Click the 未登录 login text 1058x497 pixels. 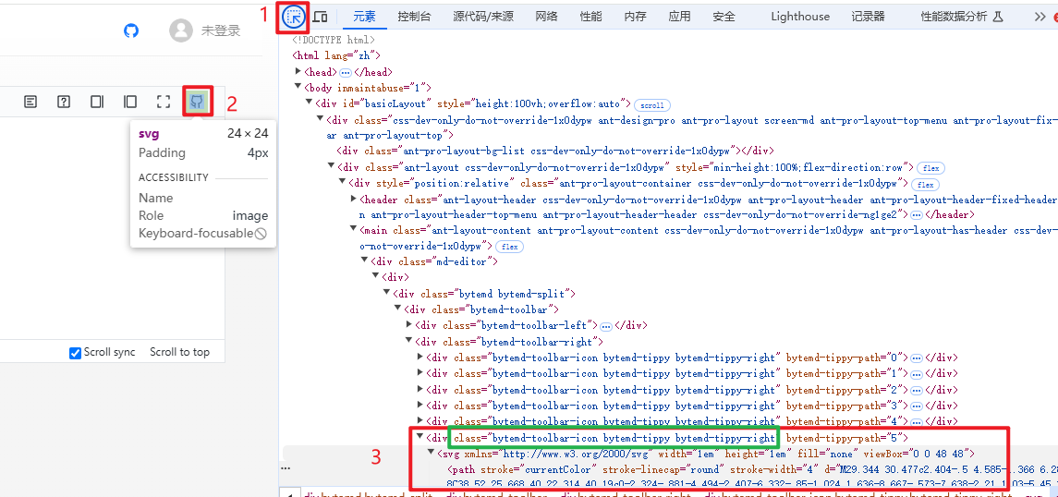tap(221, 30)
